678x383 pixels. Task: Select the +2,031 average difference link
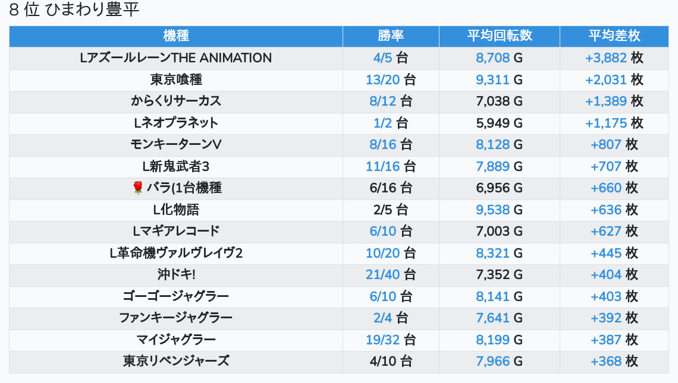click(x=606, y=80)
